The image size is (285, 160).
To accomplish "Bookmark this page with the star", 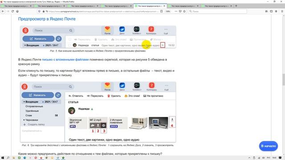I will coord(184,11).
